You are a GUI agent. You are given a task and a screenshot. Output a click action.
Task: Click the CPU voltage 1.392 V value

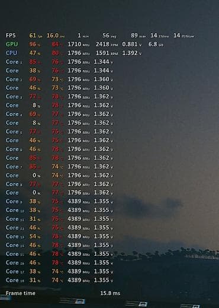(132, 53)
